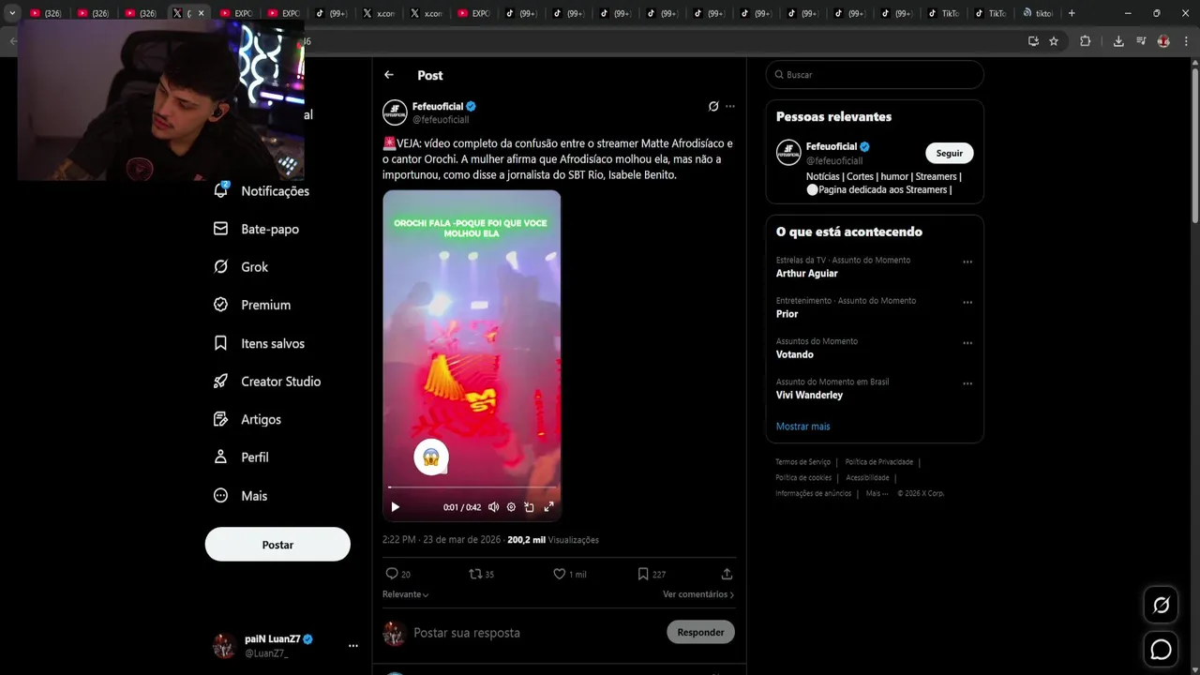Image resolution: width=1200 pixels, height=675 pixels.
Task: Switch to the last tikto browser tab
Action: [1038, 13]
